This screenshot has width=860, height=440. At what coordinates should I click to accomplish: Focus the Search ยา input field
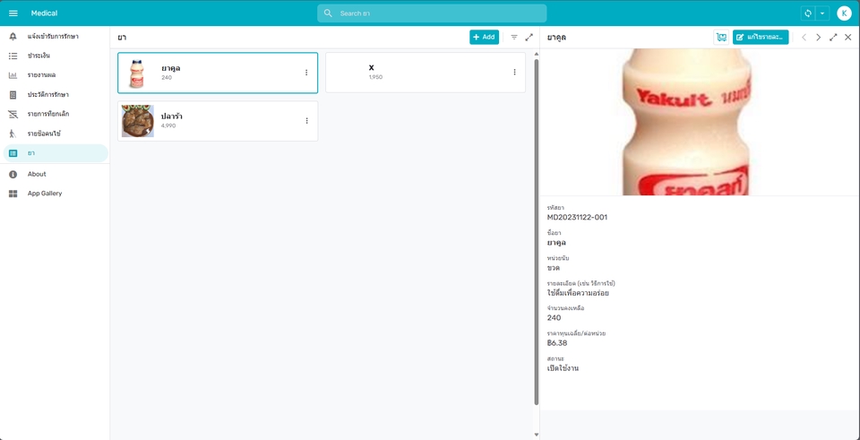coord(432,13)
